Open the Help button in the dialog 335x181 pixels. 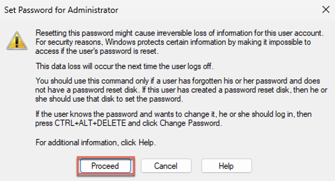pyautogui.click(x=226, y=166)
